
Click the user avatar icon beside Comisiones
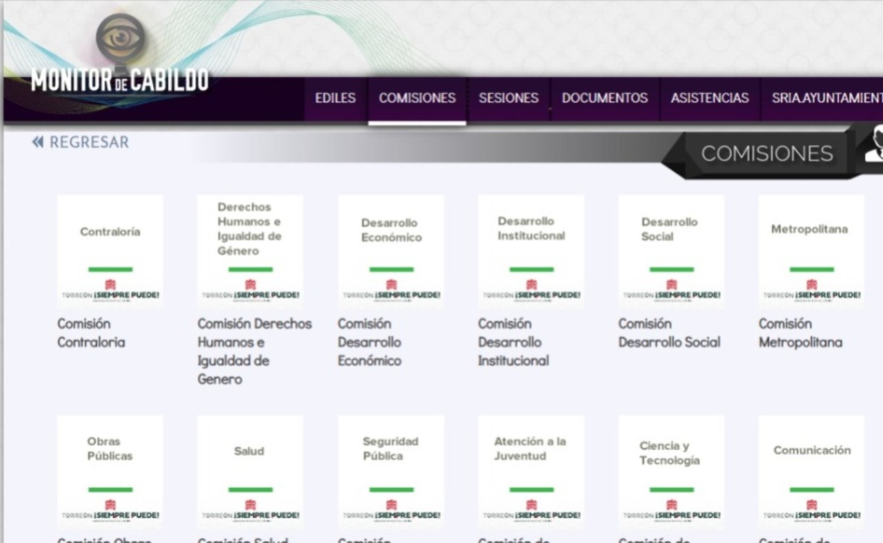coord(873,146)
